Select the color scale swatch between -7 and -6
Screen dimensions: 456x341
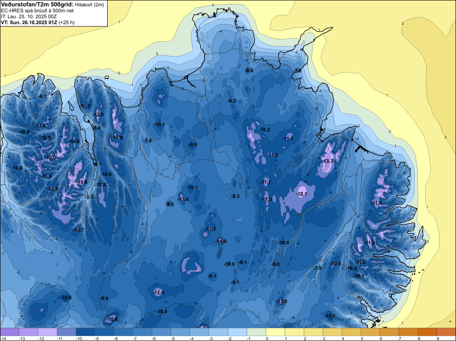click(x=142, y=332)
